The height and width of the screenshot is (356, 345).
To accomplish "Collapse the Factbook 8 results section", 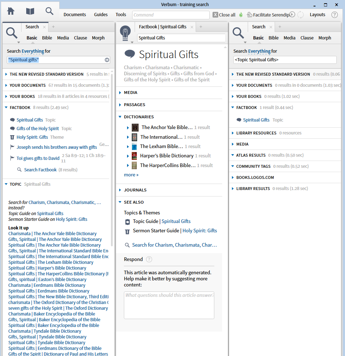I will click(x=6, y=108).
